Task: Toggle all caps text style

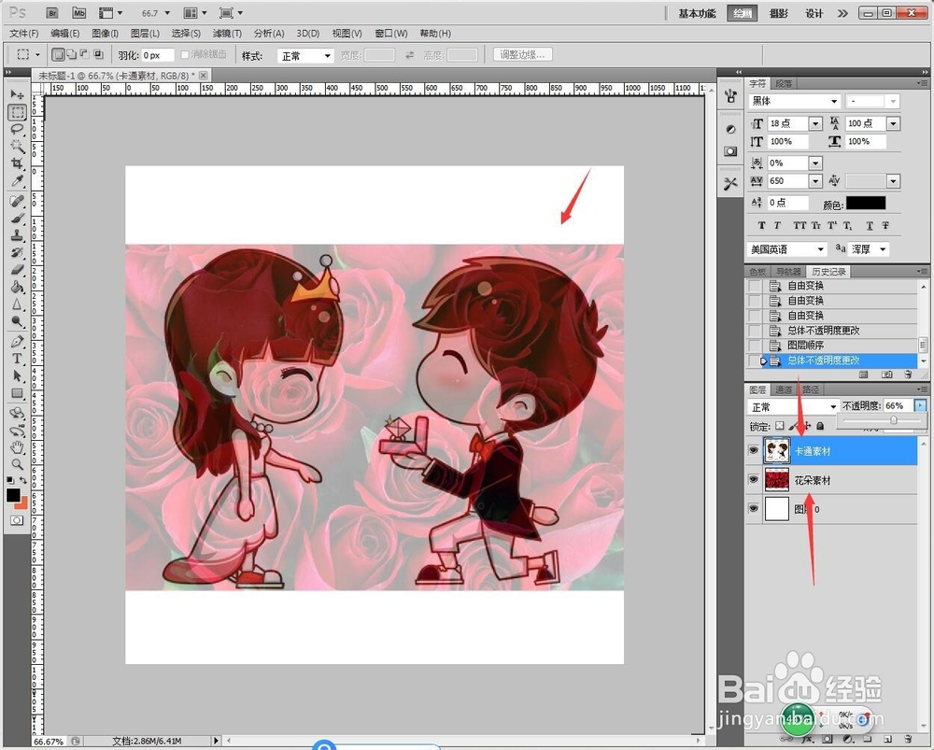Action: coord(800,226)
